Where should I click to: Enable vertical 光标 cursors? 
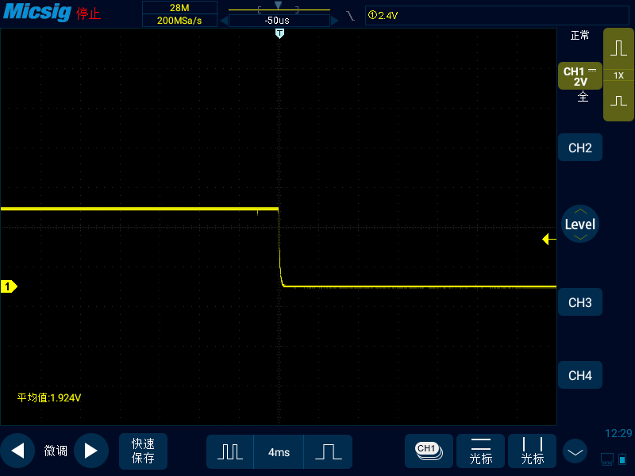point(532,451)
